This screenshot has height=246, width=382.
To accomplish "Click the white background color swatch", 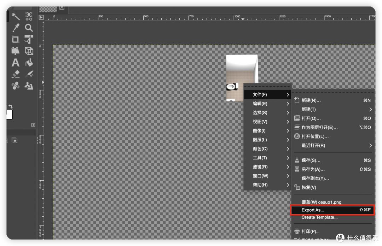I will click(9, 115).
